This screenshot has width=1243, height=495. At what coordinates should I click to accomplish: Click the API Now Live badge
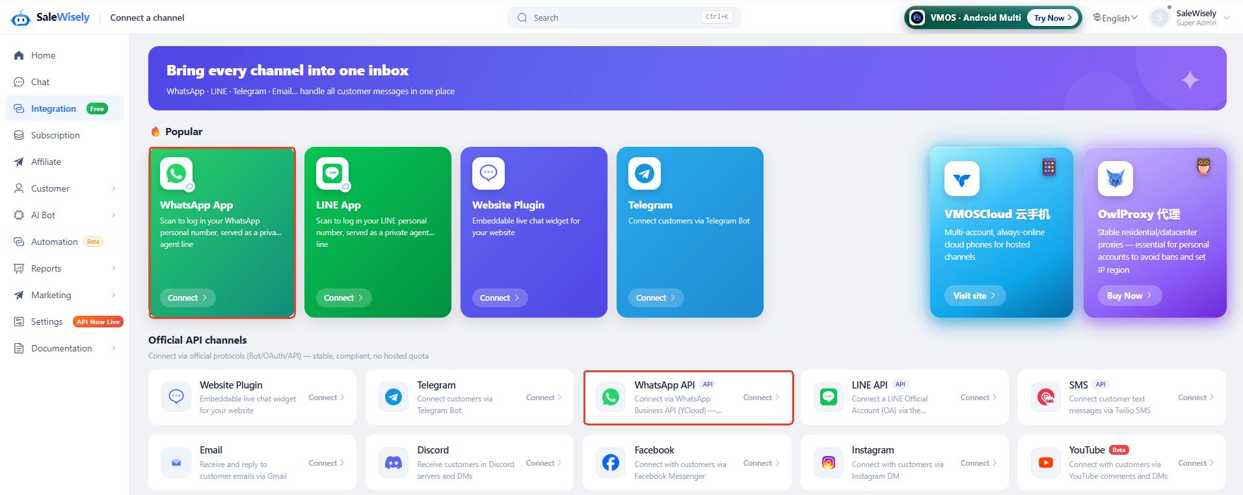pyautogui.click(x=98, y=322)
